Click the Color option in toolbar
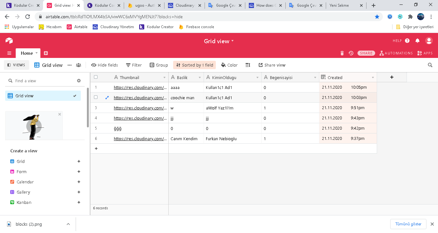This screenshot has width=438, height=233. pyautogui.click(x=229, y=65)
